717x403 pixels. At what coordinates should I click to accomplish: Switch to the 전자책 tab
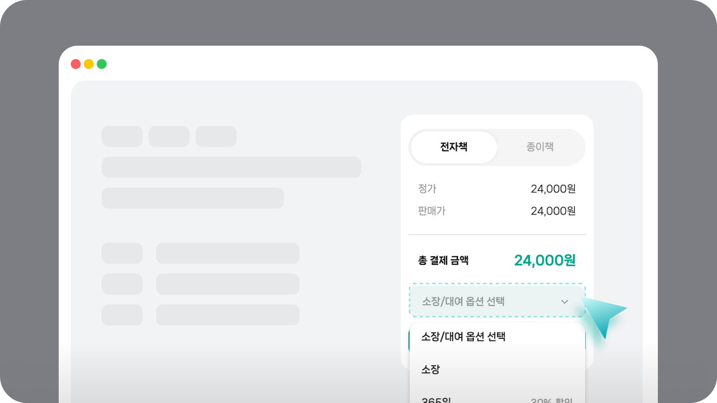454,147
